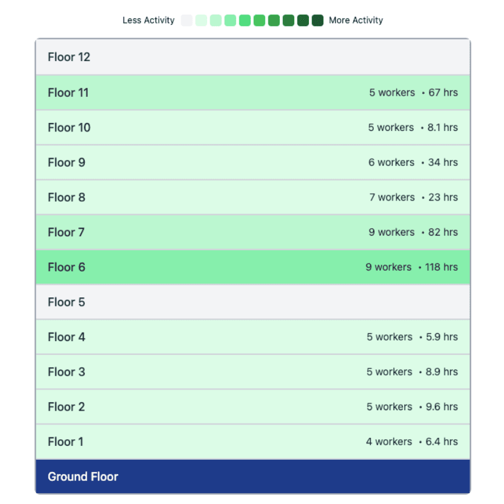Select the Floor 12 row

click(252, 58)
